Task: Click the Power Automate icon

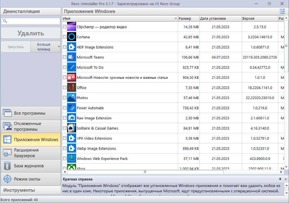Action: click(x=72, y=108)
